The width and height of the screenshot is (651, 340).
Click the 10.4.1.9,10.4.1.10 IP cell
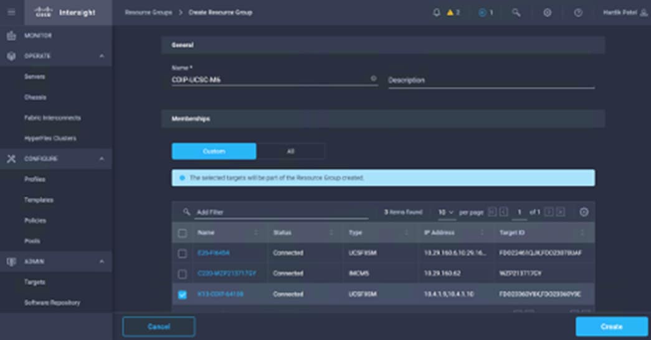click(x=449, y=294)
